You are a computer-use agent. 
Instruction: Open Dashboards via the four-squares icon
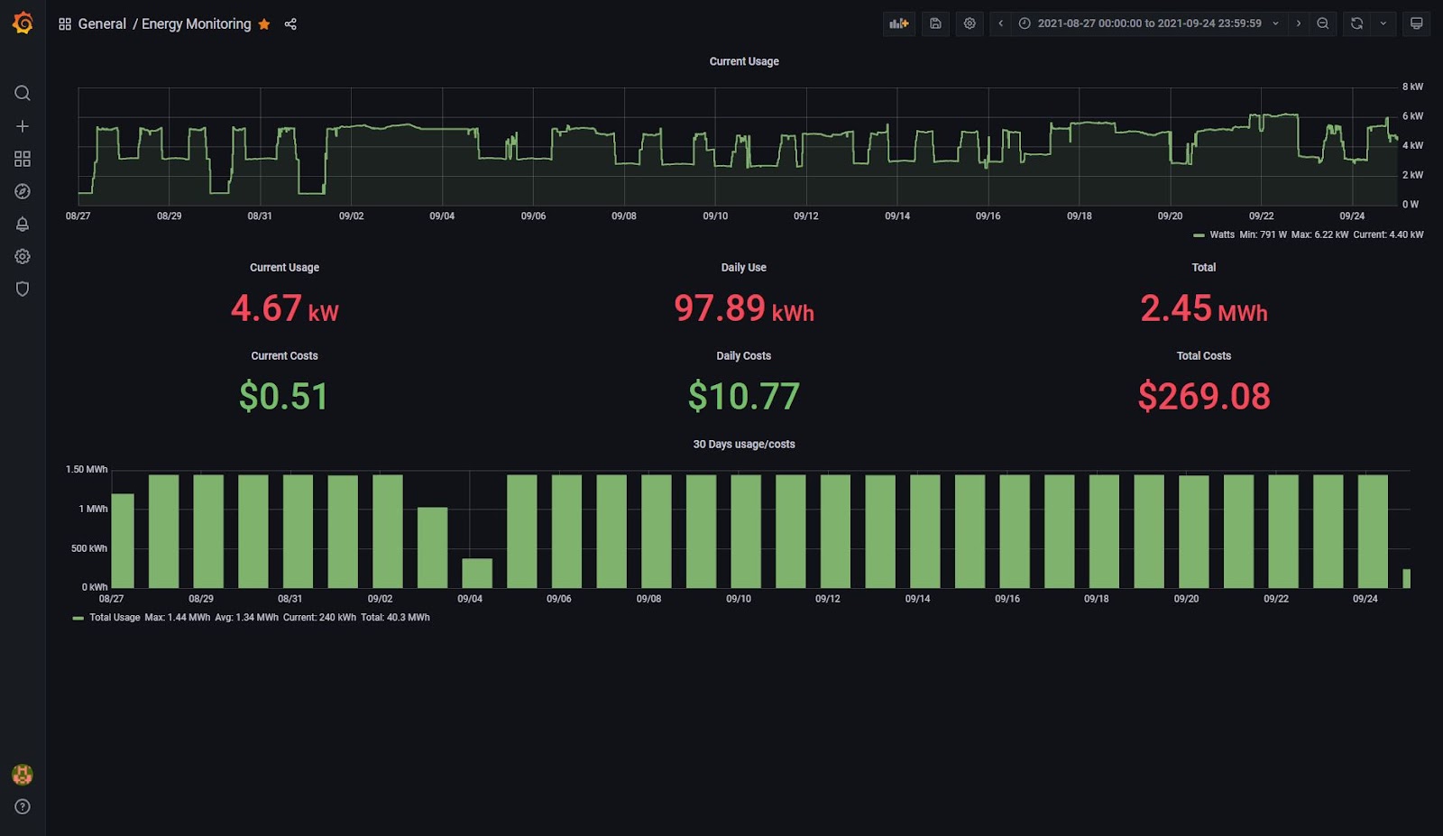click(23, 159)
